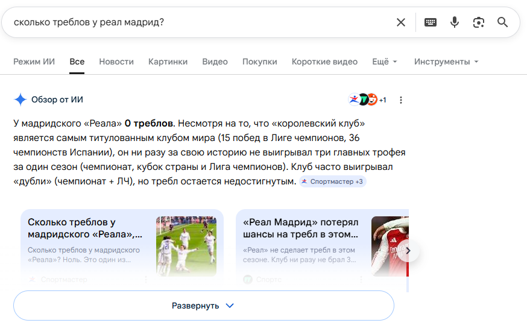The image size is (527, 326).
Task: Open card '«Реал Мадрид» потерял шансы на требл'
Action: (322, 246)
